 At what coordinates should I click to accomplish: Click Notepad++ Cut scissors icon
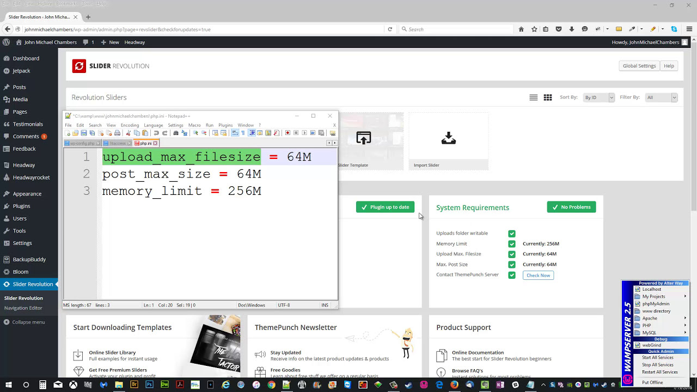pyautogui.click(x=129, y=133)
